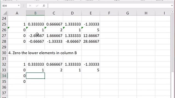This screenshot has width=175, height=98.
Task: Select row 33 header
Action: click(4, 70)
